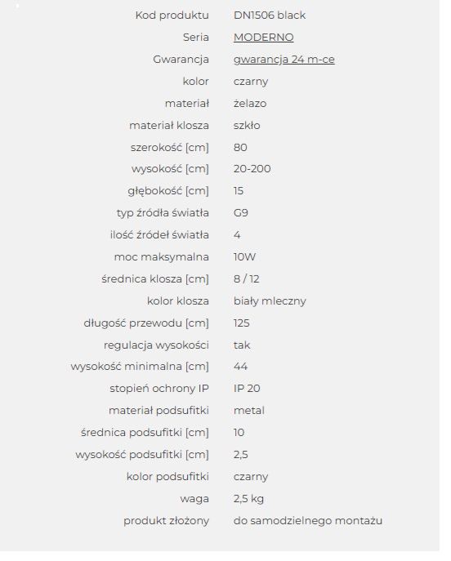451x561 pixels.
Task: Click the light source type G9
Action: click(x=240, y=213)
